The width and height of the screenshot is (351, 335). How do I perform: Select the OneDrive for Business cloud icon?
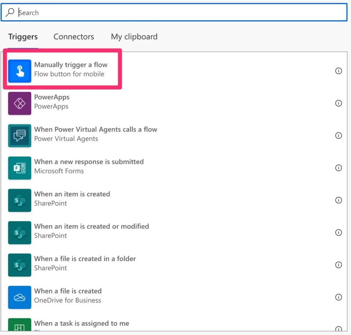19,297
